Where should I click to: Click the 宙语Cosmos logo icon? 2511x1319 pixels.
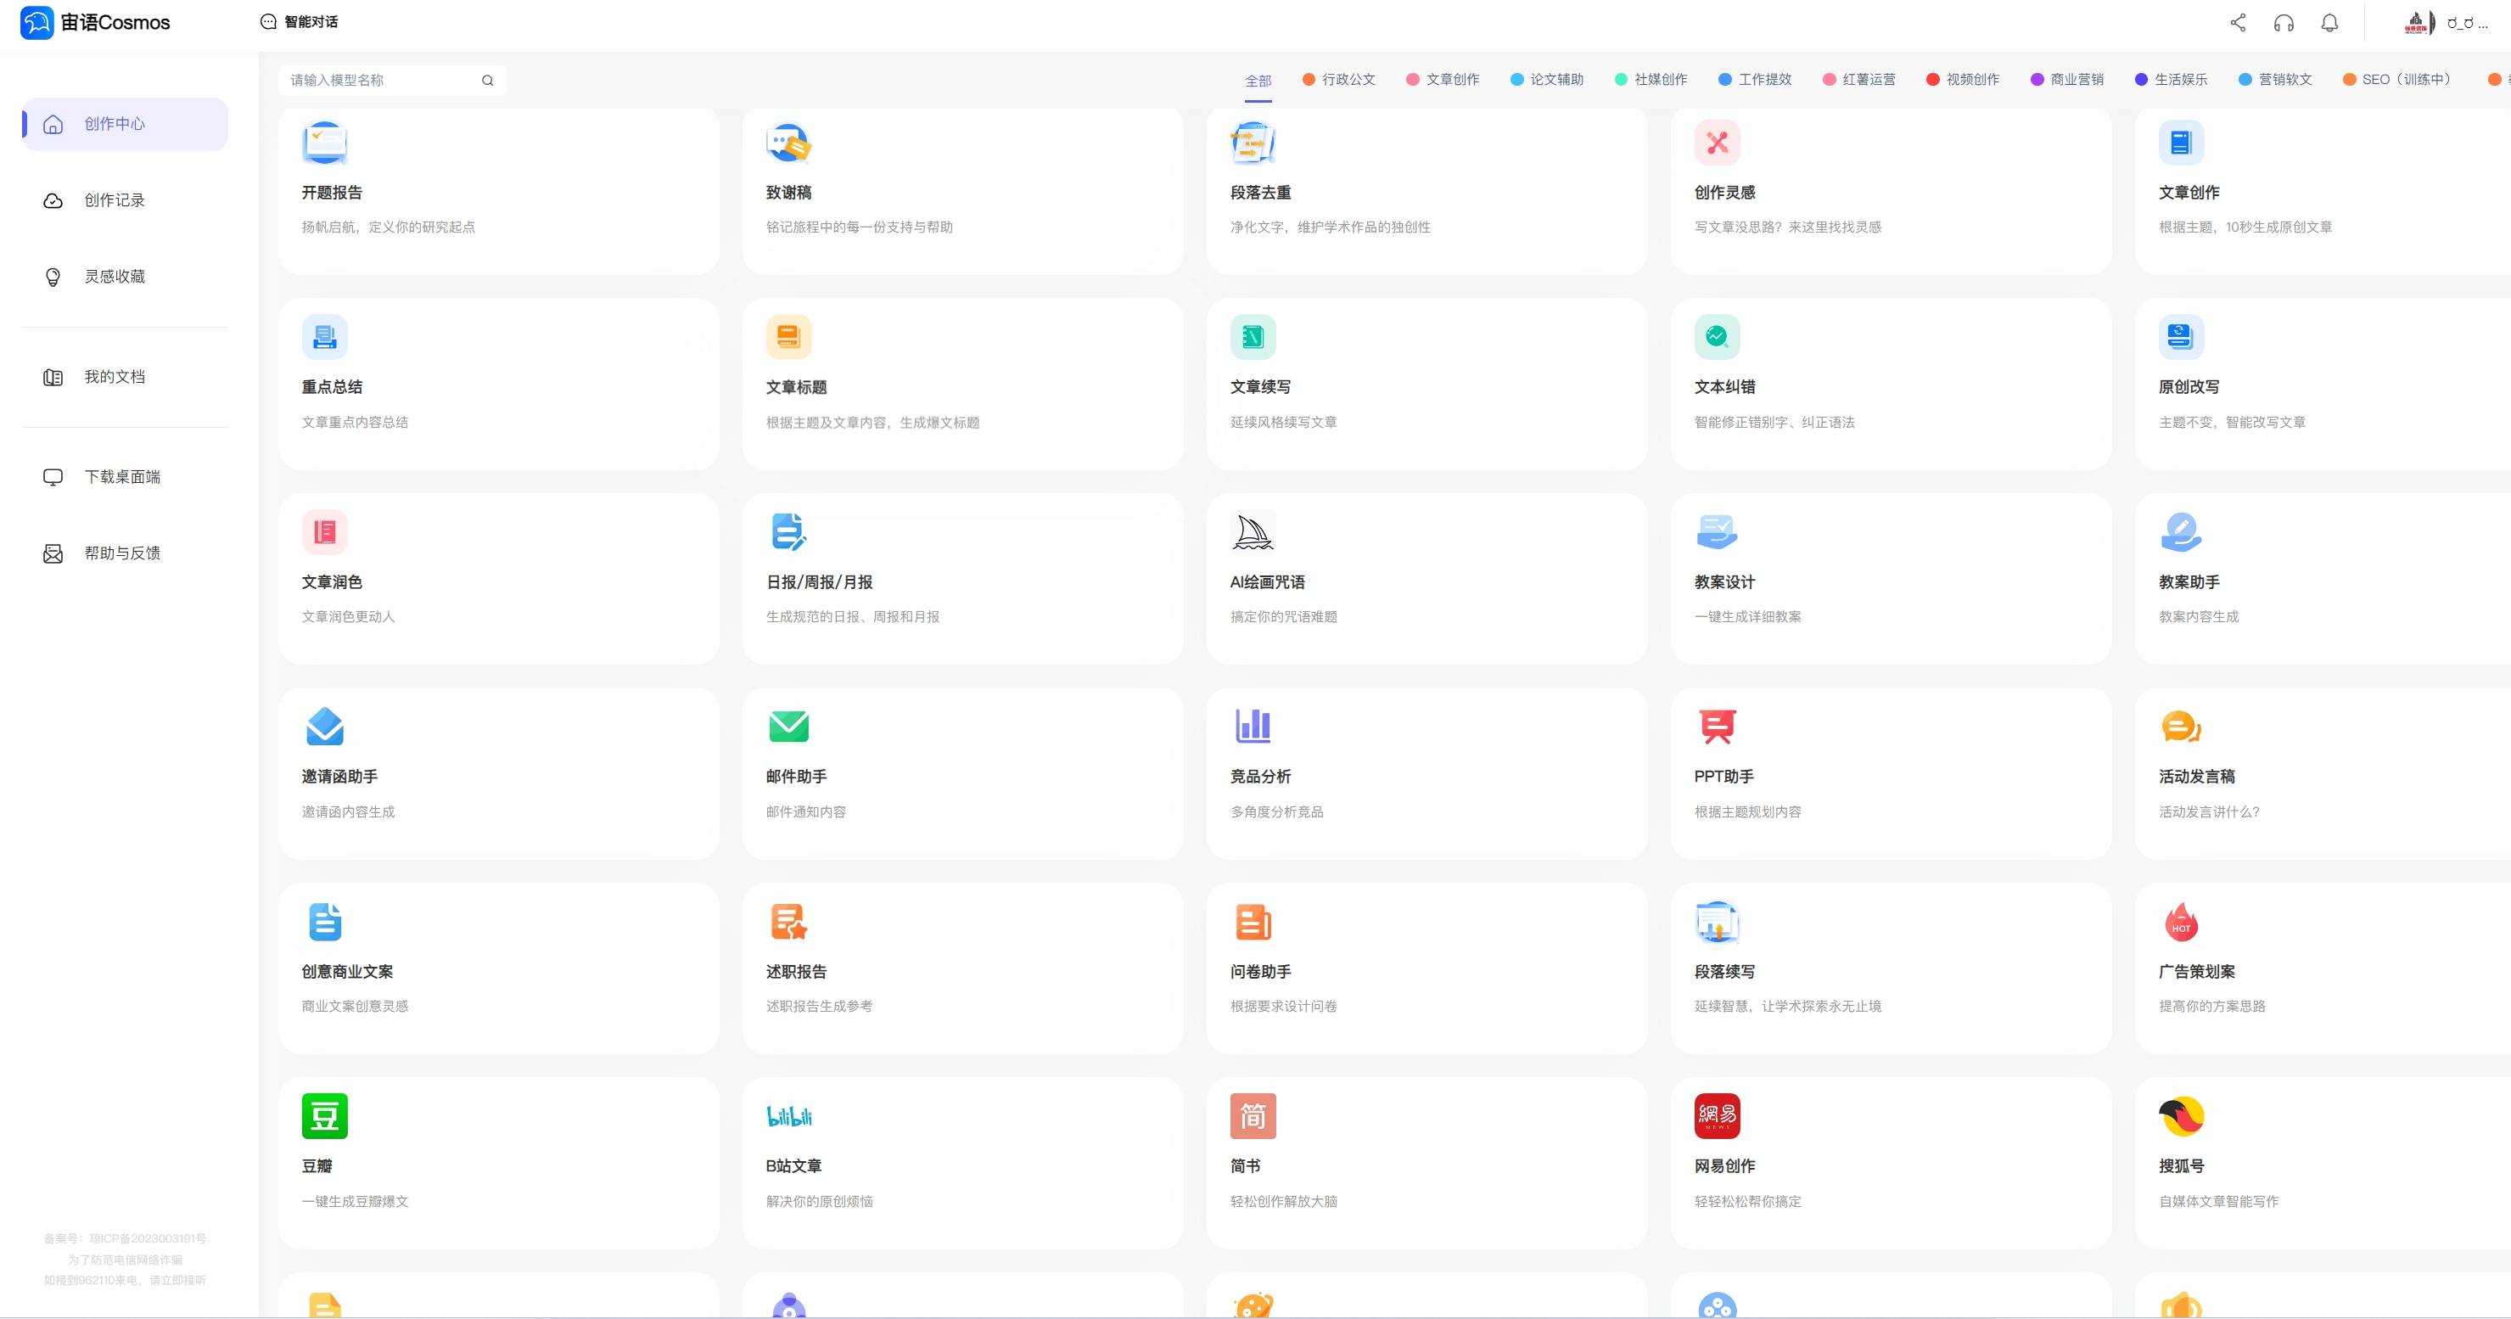(x=37, y=22)
